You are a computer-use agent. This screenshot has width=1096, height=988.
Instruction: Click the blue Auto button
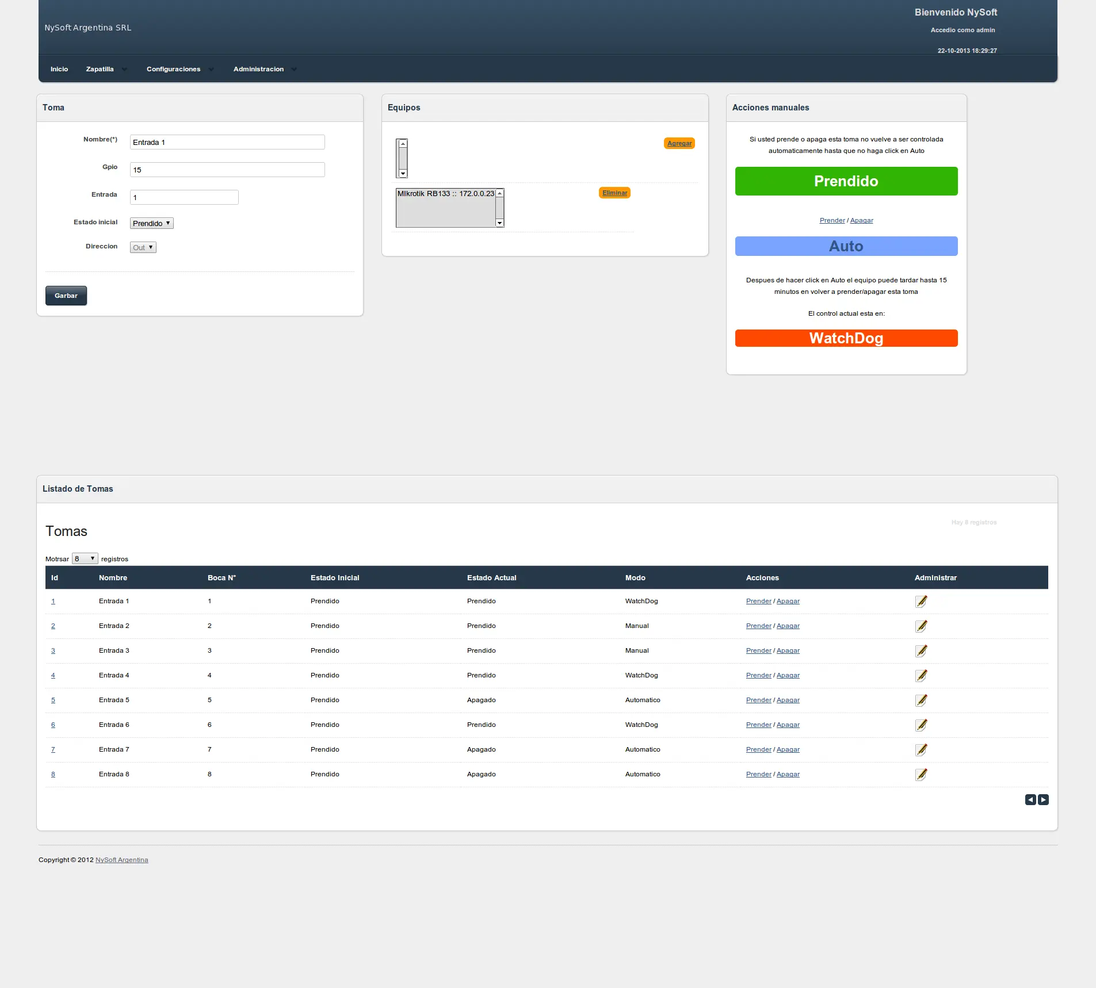[x=846, y=246]
